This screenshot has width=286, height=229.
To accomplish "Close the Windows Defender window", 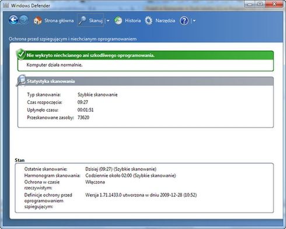I will tap(274, 4).
